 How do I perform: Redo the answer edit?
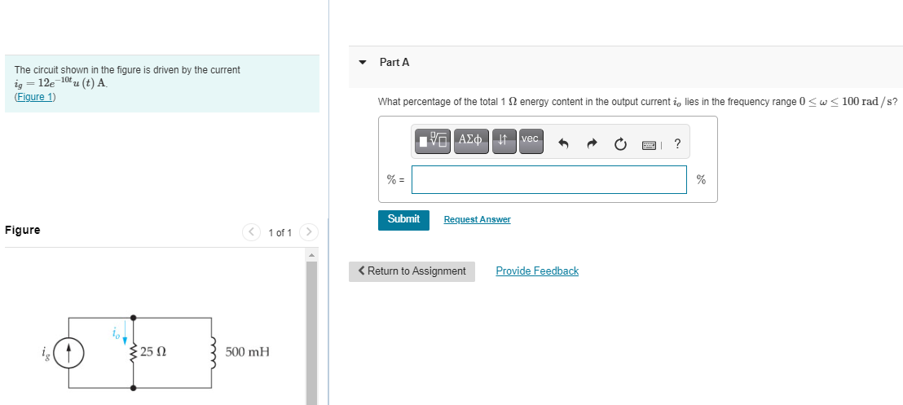pyautogui.click(x=592, y=144)
